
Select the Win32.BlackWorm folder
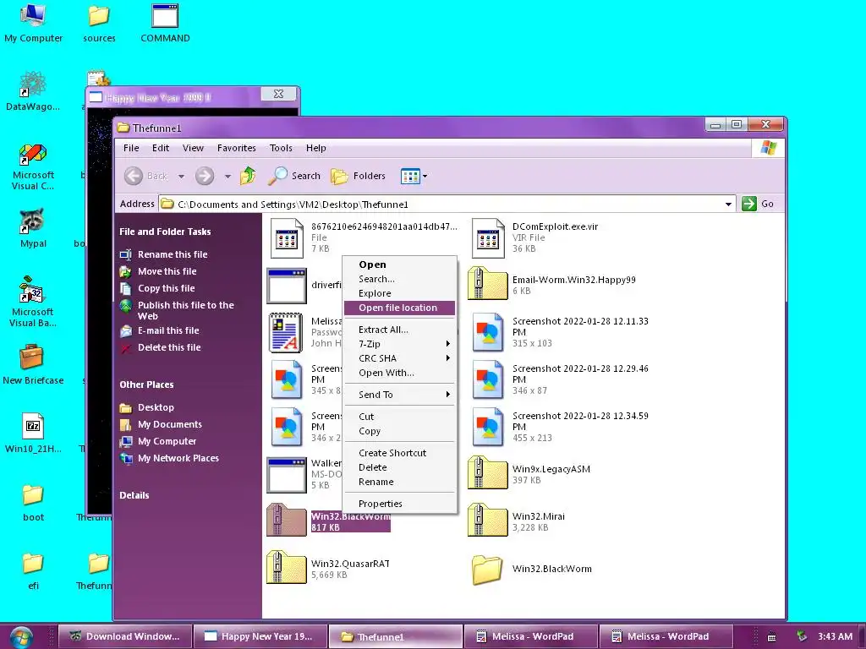coord(533,570)
